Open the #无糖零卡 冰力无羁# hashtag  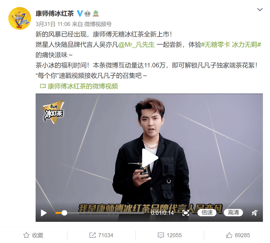(231, 45)
